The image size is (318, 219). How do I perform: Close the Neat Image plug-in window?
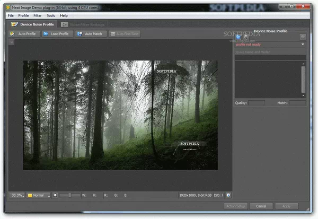[303, 6]
